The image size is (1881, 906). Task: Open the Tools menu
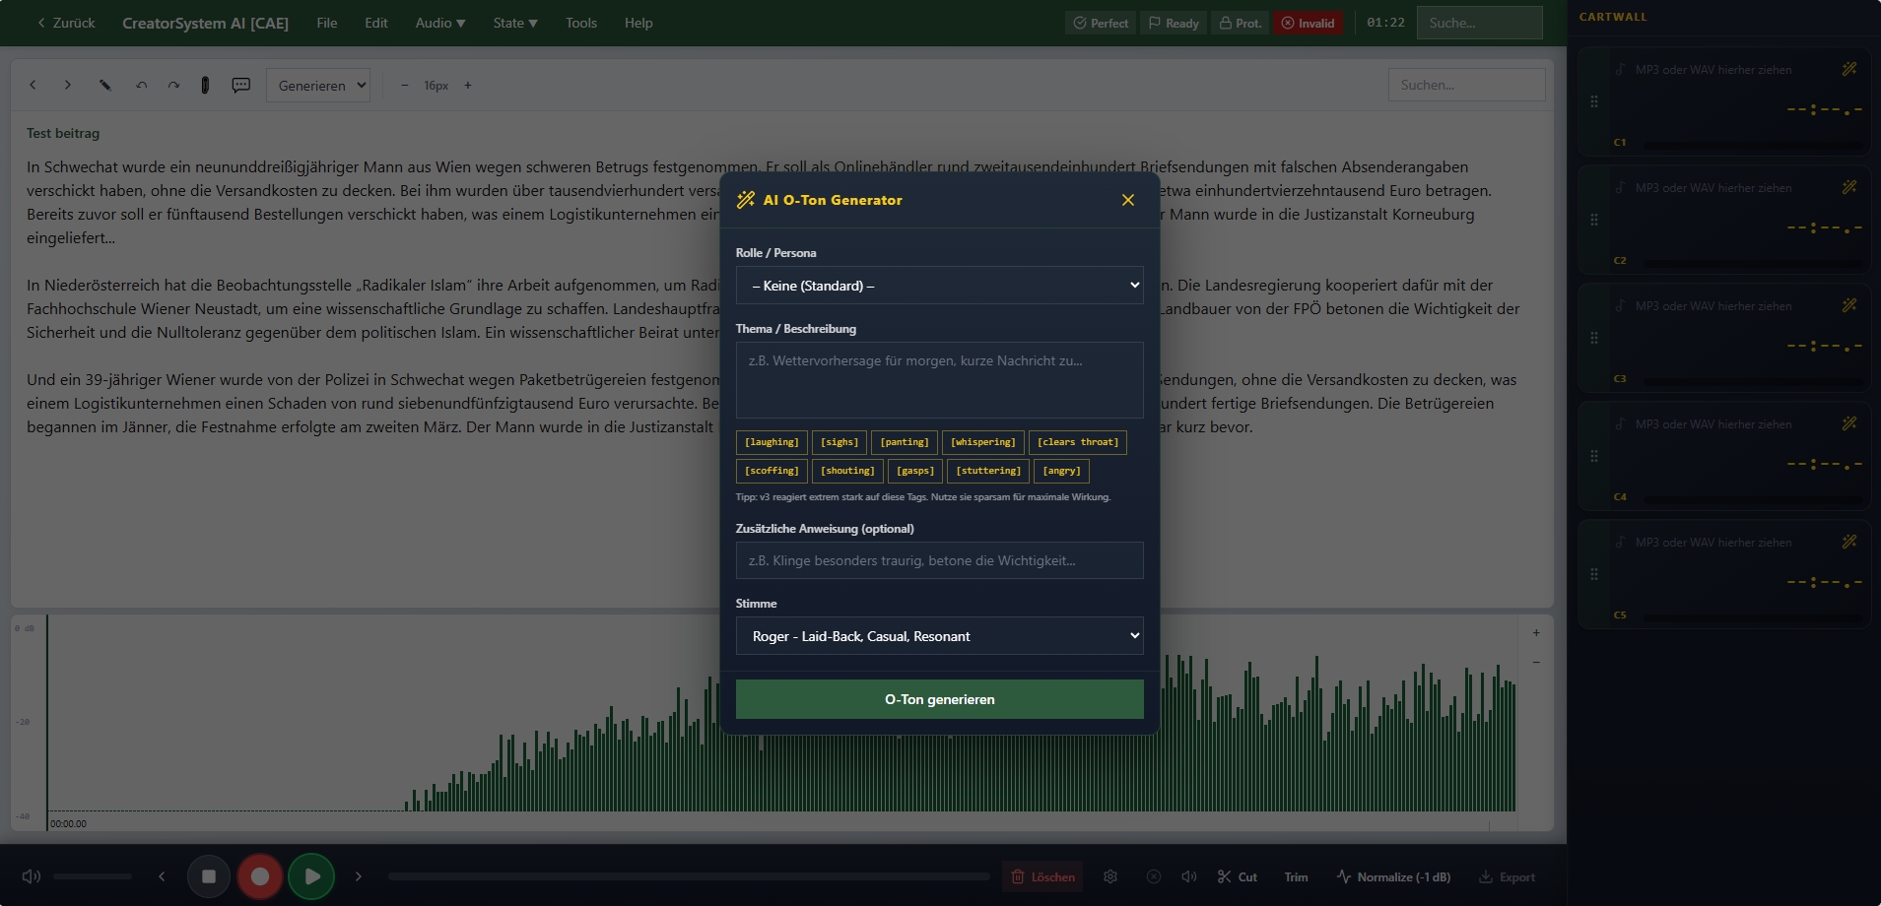[580, 23]
